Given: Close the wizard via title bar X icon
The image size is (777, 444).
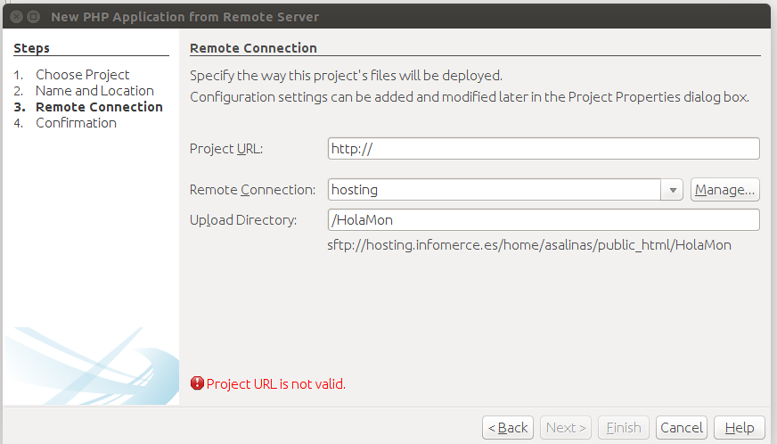Looking at the screenshot, I should tap(16, 17).
